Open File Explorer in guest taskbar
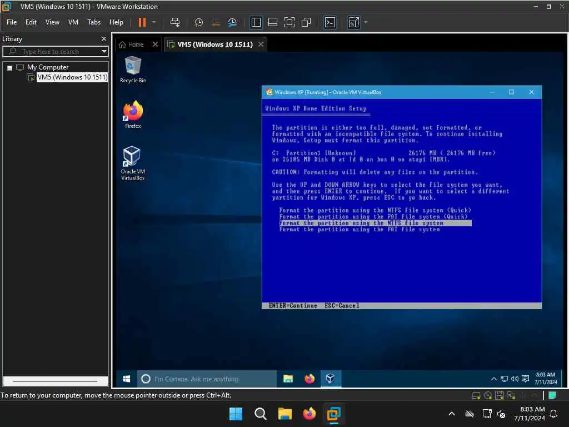The height and width of the screenshot is (427, 569). 288,379
